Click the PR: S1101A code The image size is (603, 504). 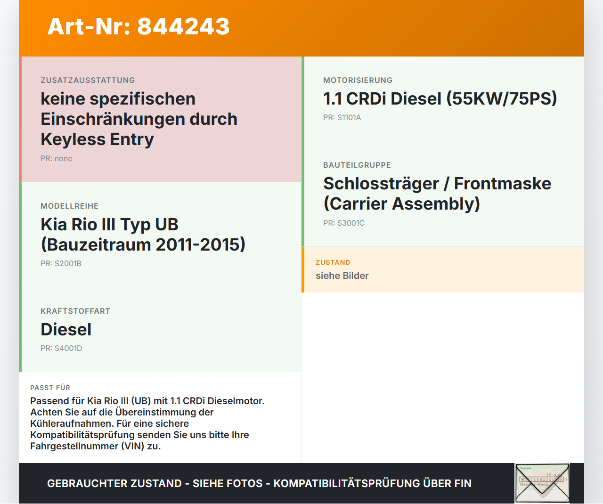(342, 117)
